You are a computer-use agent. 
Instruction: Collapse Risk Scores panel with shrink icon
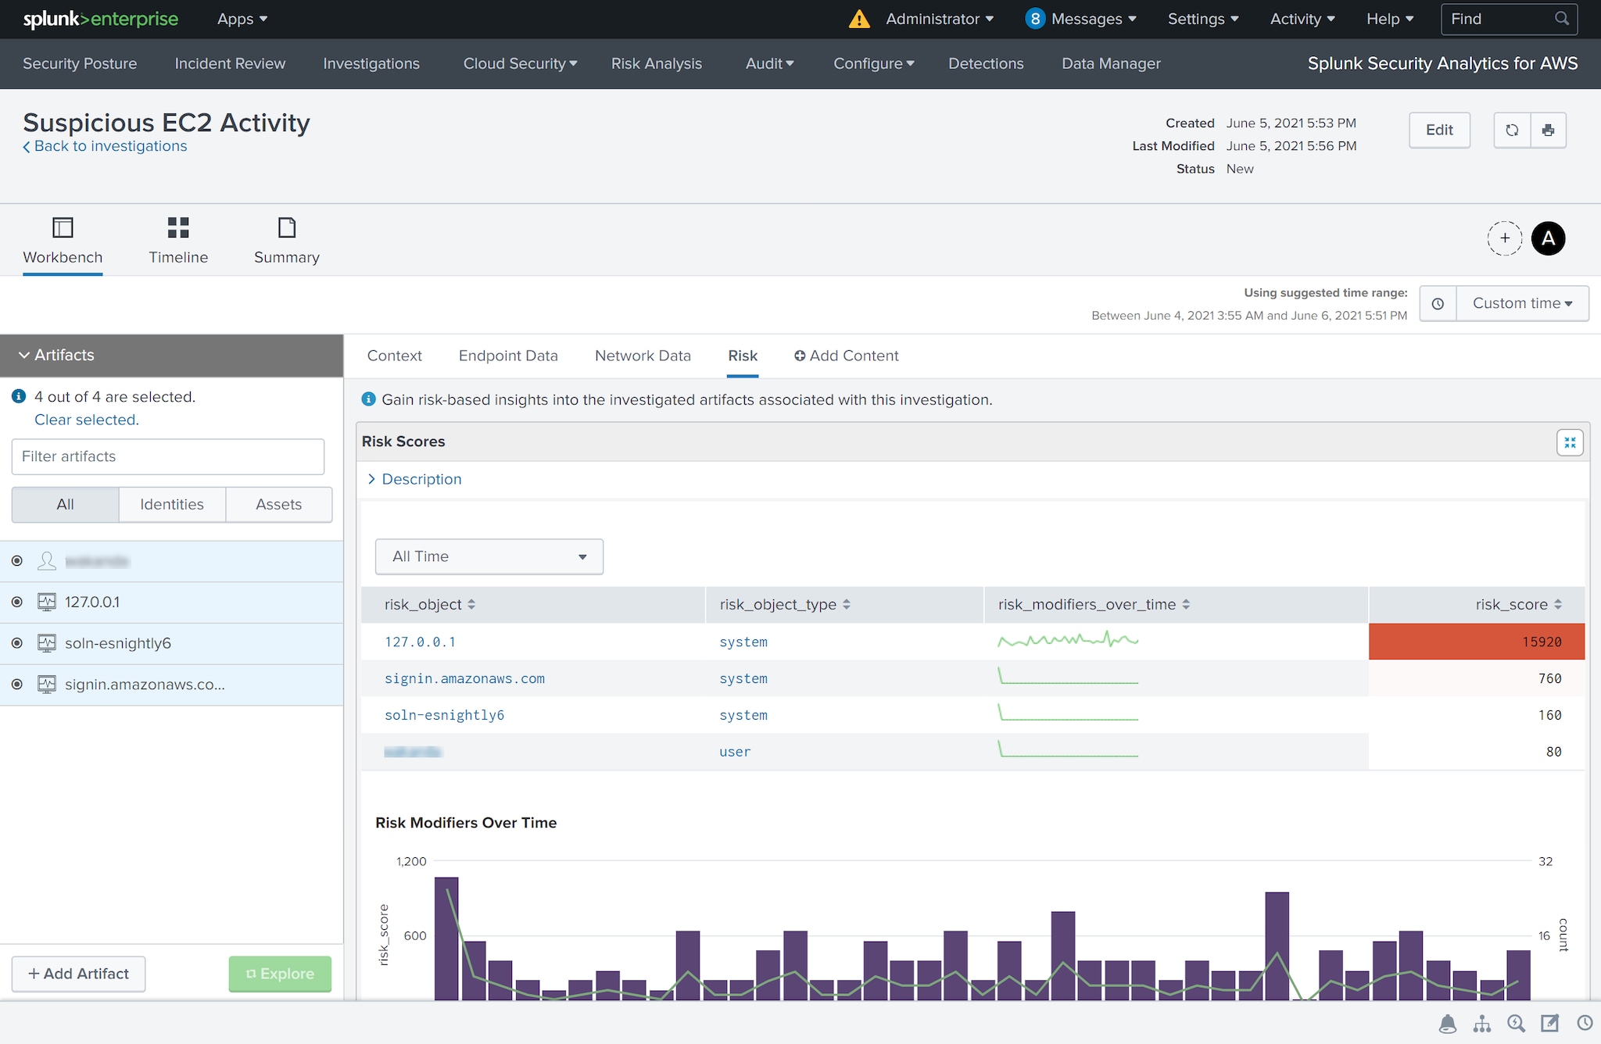click(1570, 443)
